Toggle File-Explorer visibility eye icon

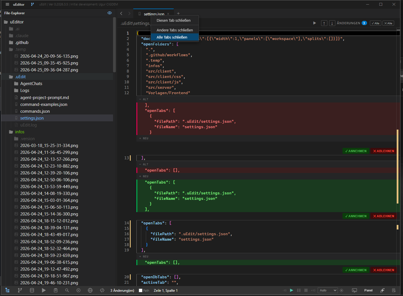point(110,13)
